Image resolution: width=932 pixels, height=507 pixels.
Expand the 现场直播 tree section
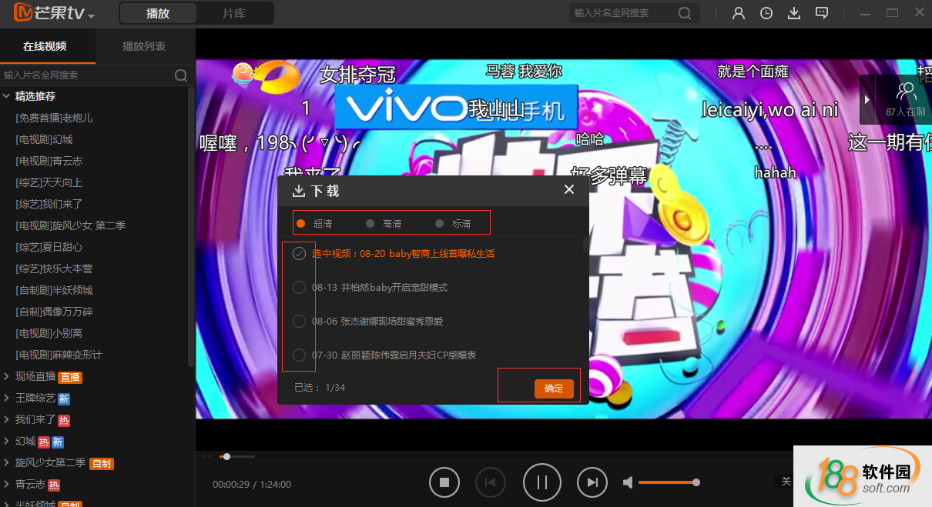click(7, 377)
